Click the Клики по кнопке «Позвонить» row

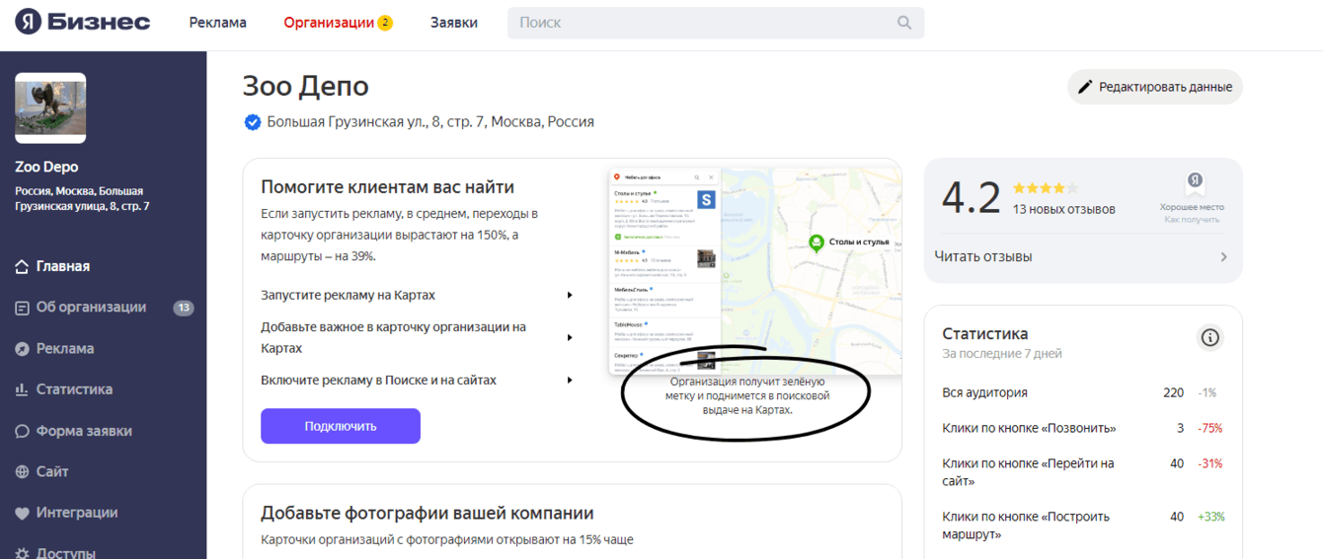pyautogui.click(x=1083, y=428)
